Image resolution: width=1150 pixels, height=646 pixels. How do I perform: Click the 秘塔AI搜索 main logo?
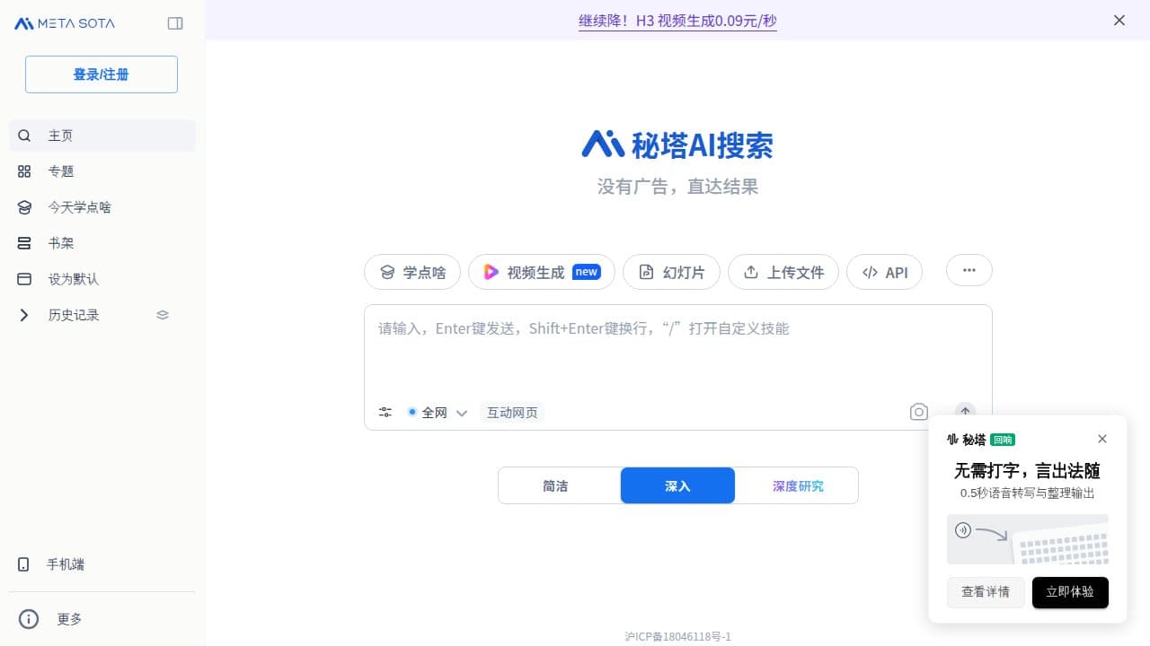[677, 144]
